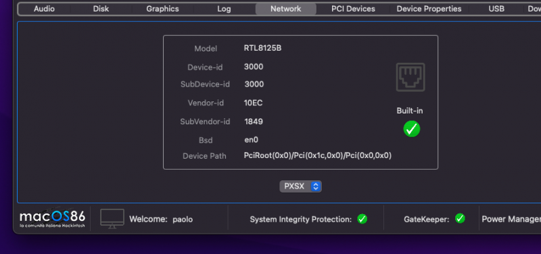
Task: Select the Bsd value en0
Action: (251, 140)
